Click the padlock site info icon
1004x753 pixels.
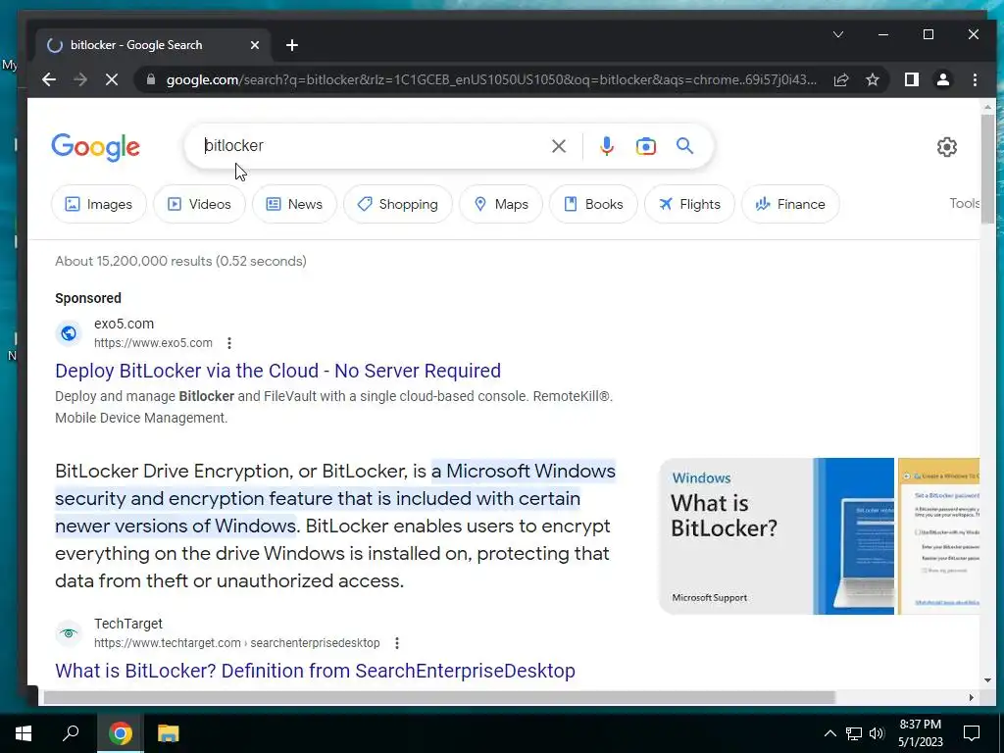[151, 79]
